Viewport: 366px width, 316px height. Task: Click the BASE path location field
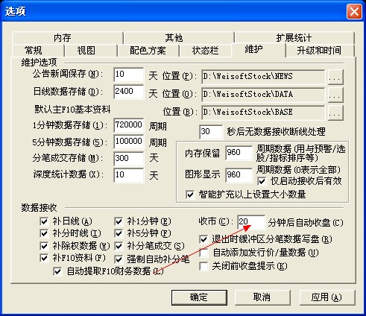[263, 113]
